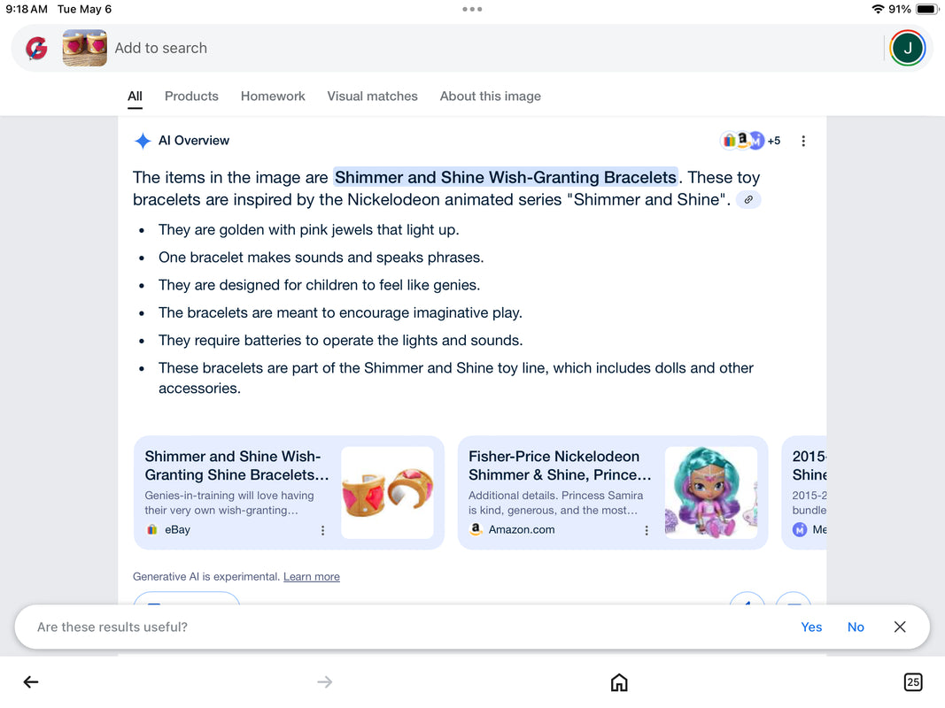This screenshot has width=945, height=708.
Task: Open the Learn more link
Action: (311, 577)
